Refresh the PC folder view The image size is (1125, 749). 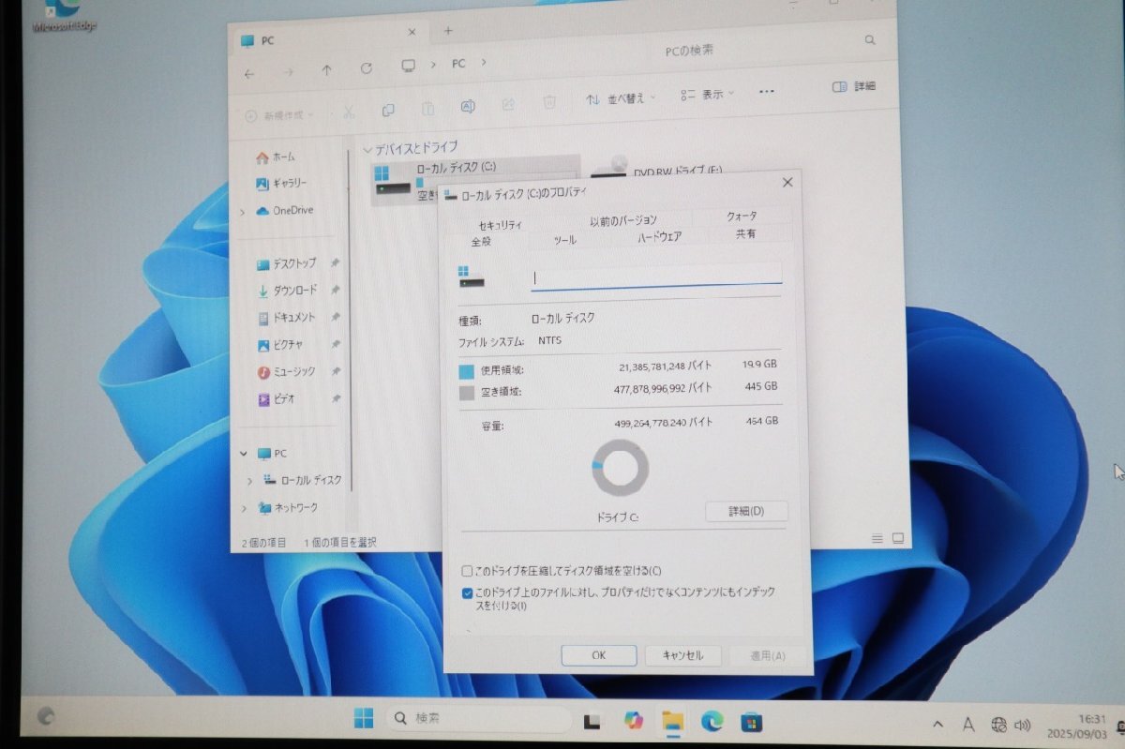click(367, 68)
